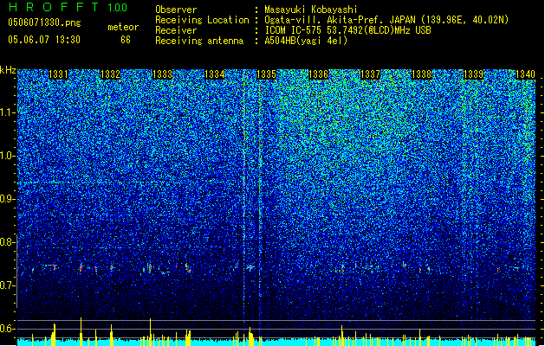Image resolution: width=545 pixels, height=346 pixels.
Task: Click the 0.8 kHz axis tick label
Action: pos(8,242)
